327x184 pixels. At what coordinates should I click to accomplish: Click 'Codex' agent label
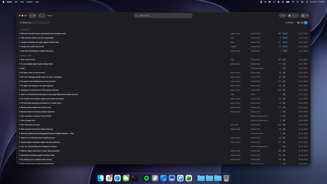(x=253, y=94)
